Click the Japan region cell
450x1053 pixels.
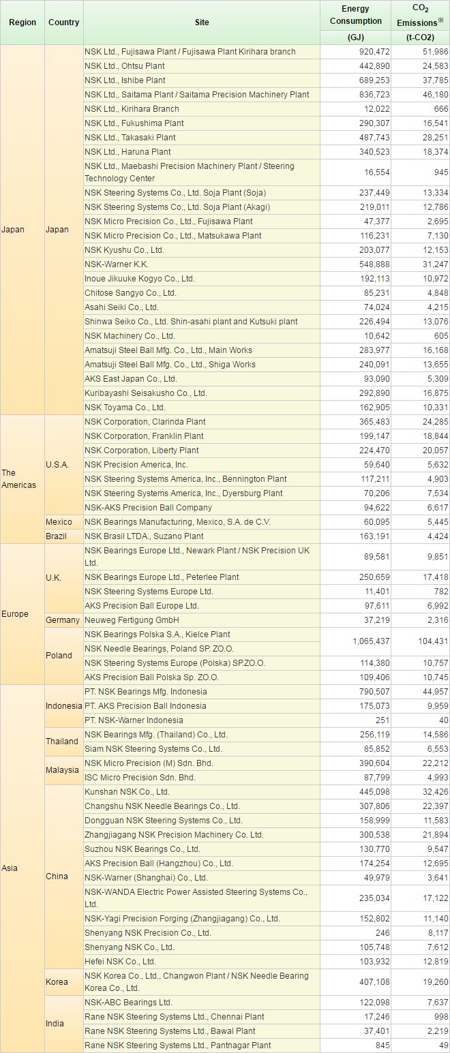[x=22, y=230]
